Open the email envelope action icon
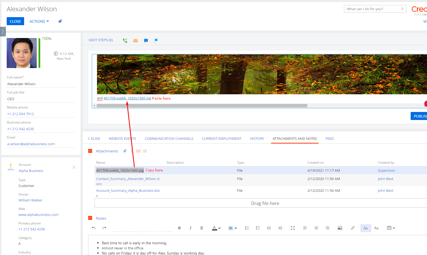Screen dimensions: 427x255 [136, 40]
